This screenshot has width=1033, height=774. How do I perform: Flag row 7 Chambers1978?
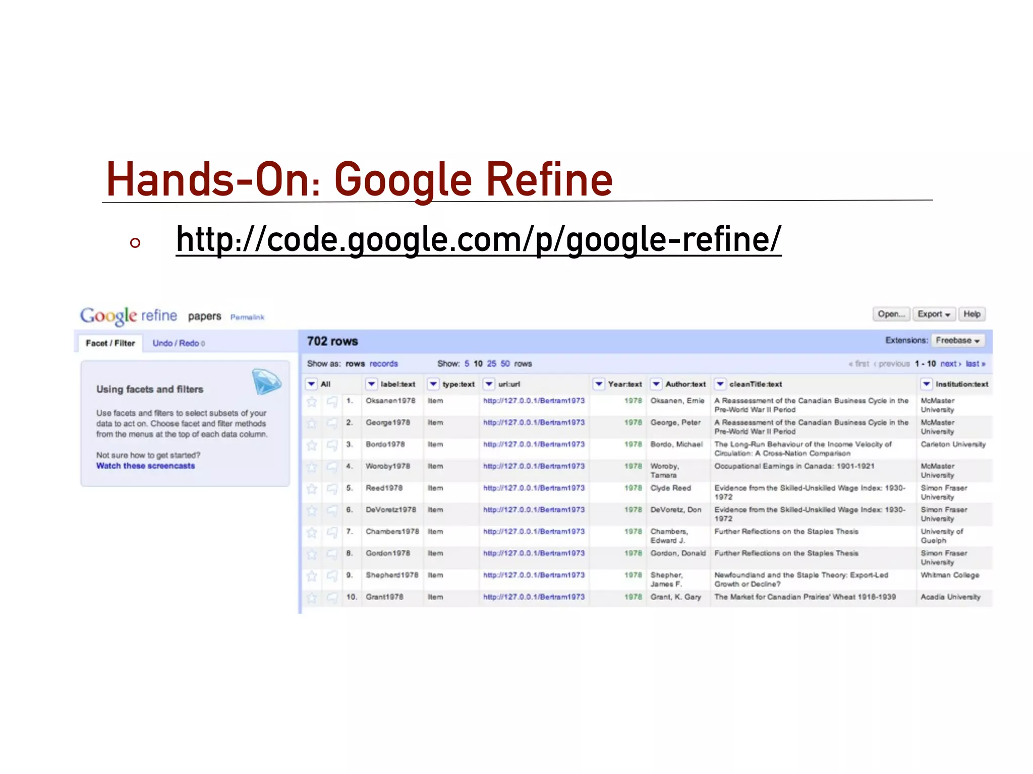332,532
